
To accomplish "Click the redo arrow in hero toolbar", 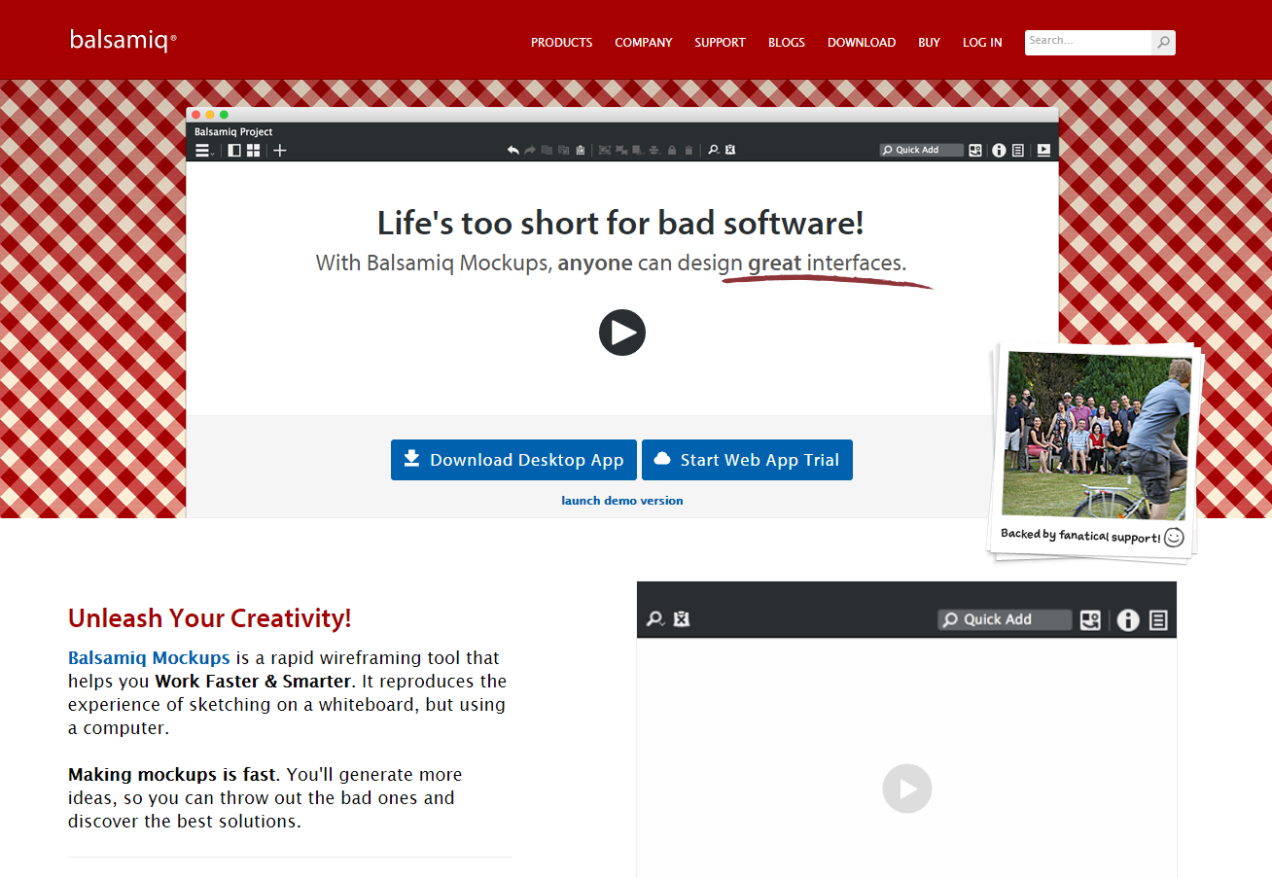I will pyautogui.click(x=530, y=151).
